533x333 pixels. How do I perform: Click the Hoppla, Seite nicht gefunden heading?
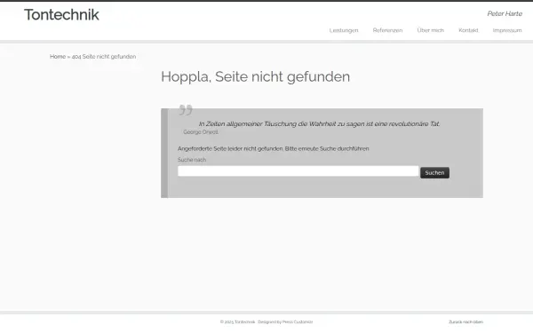(x=255, y=76)
